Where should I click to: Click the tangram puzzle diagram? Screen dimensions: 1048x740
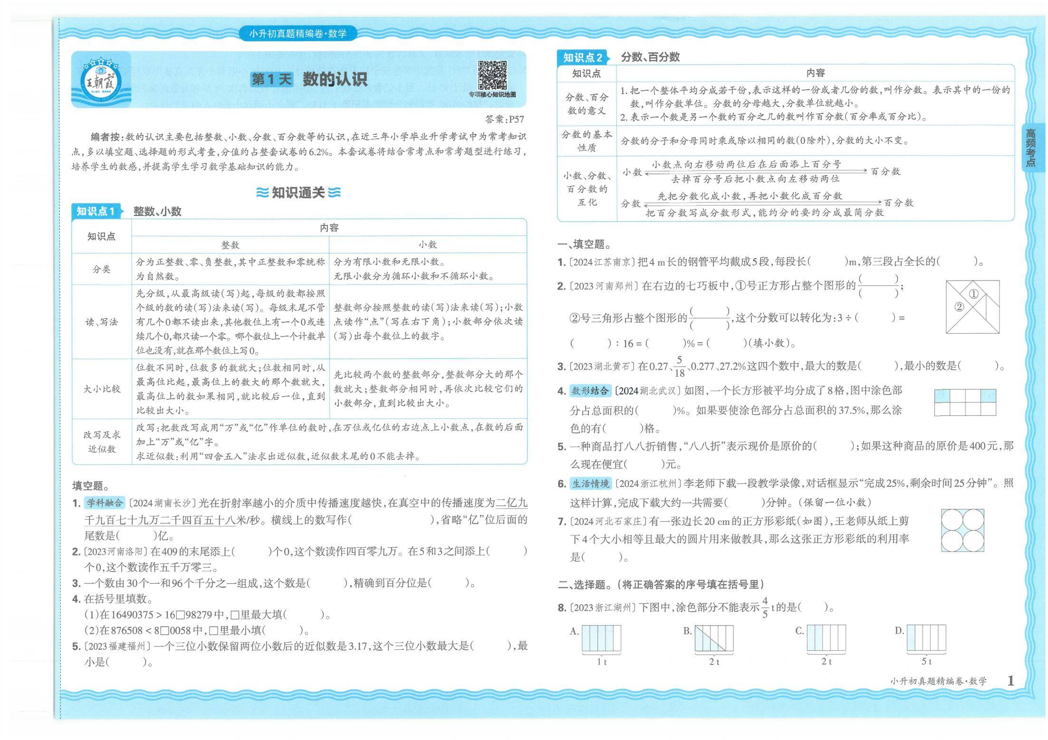click(x=972, y=307)
